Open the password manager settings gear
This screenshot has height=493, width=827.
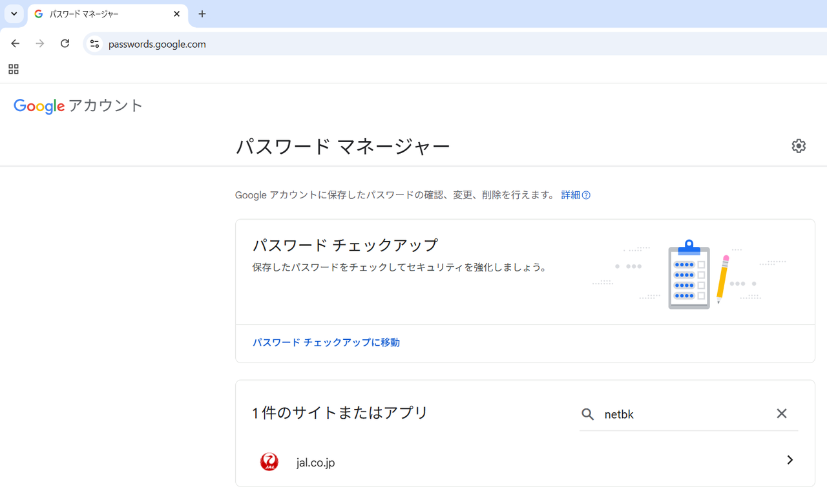(x=799, y=146)
